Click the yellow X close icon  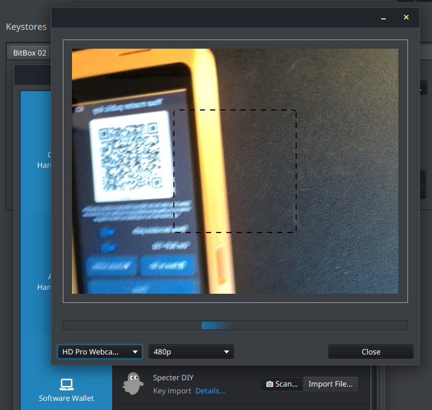406,17
